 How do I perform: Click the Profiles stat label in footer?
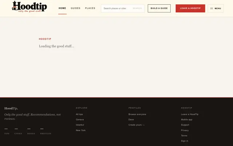pyautogui.click(x=46, y=134)
